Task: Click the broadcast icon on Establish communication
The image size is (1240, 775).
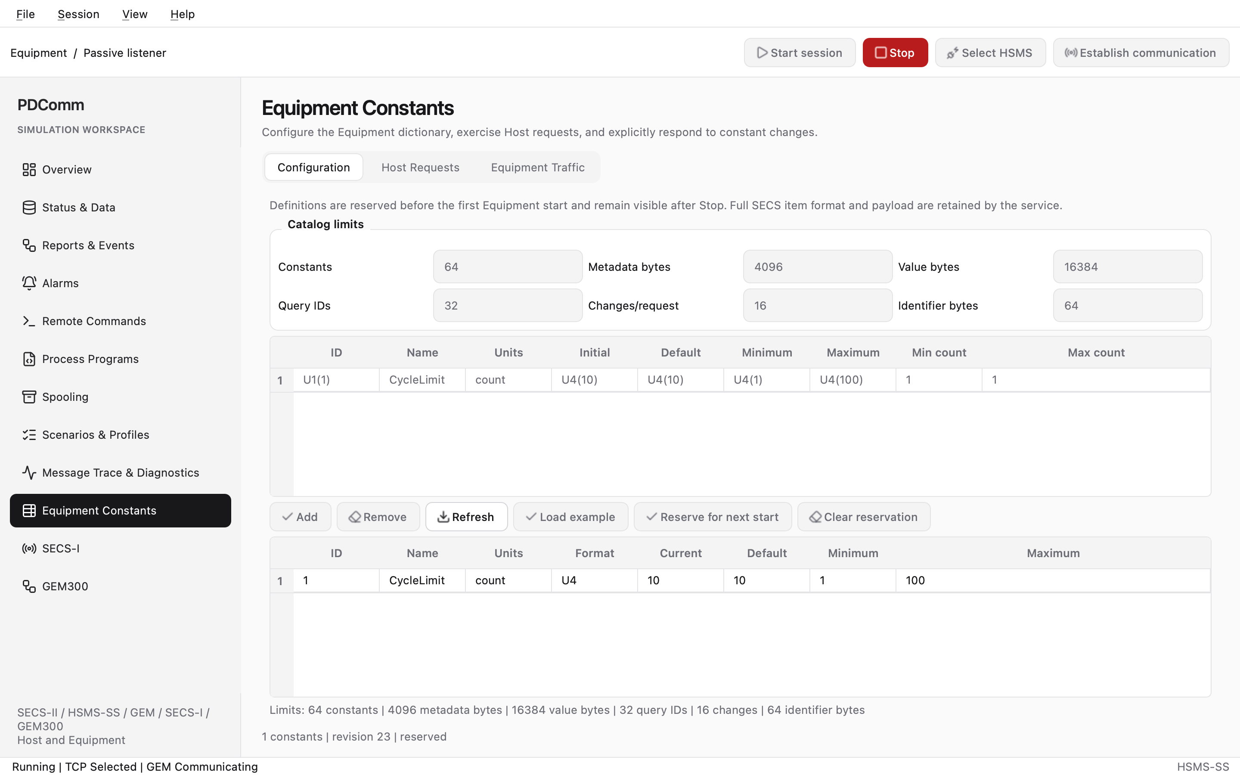Action: 1070,53
